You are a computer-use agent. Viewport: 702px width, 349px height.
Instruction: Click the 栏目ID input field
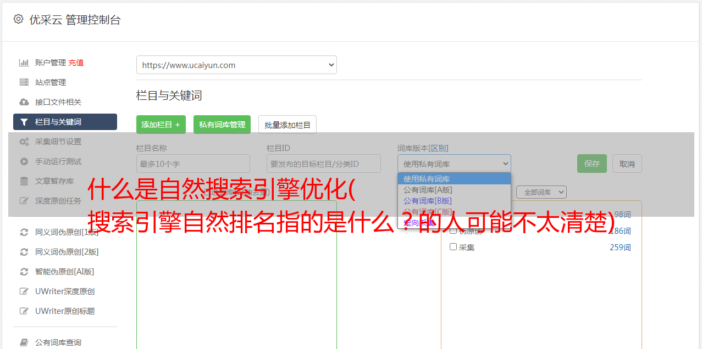[324, 164]
